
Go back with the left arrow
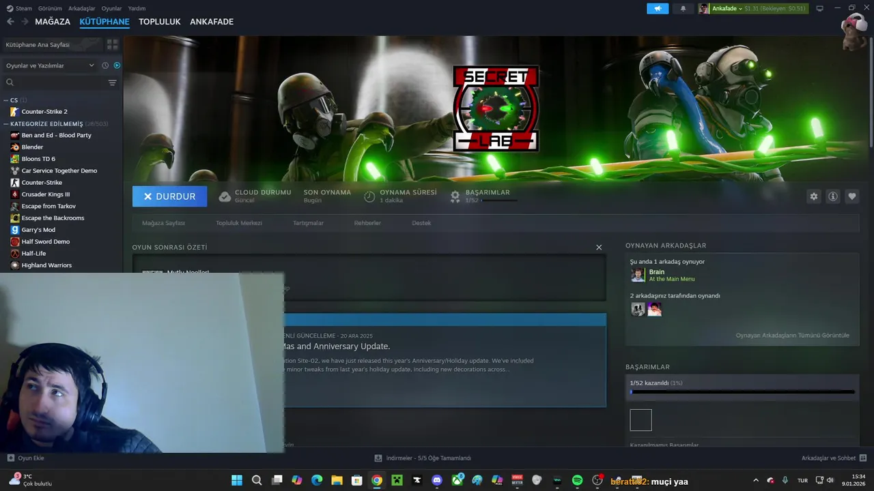click(x=10, y=22)
